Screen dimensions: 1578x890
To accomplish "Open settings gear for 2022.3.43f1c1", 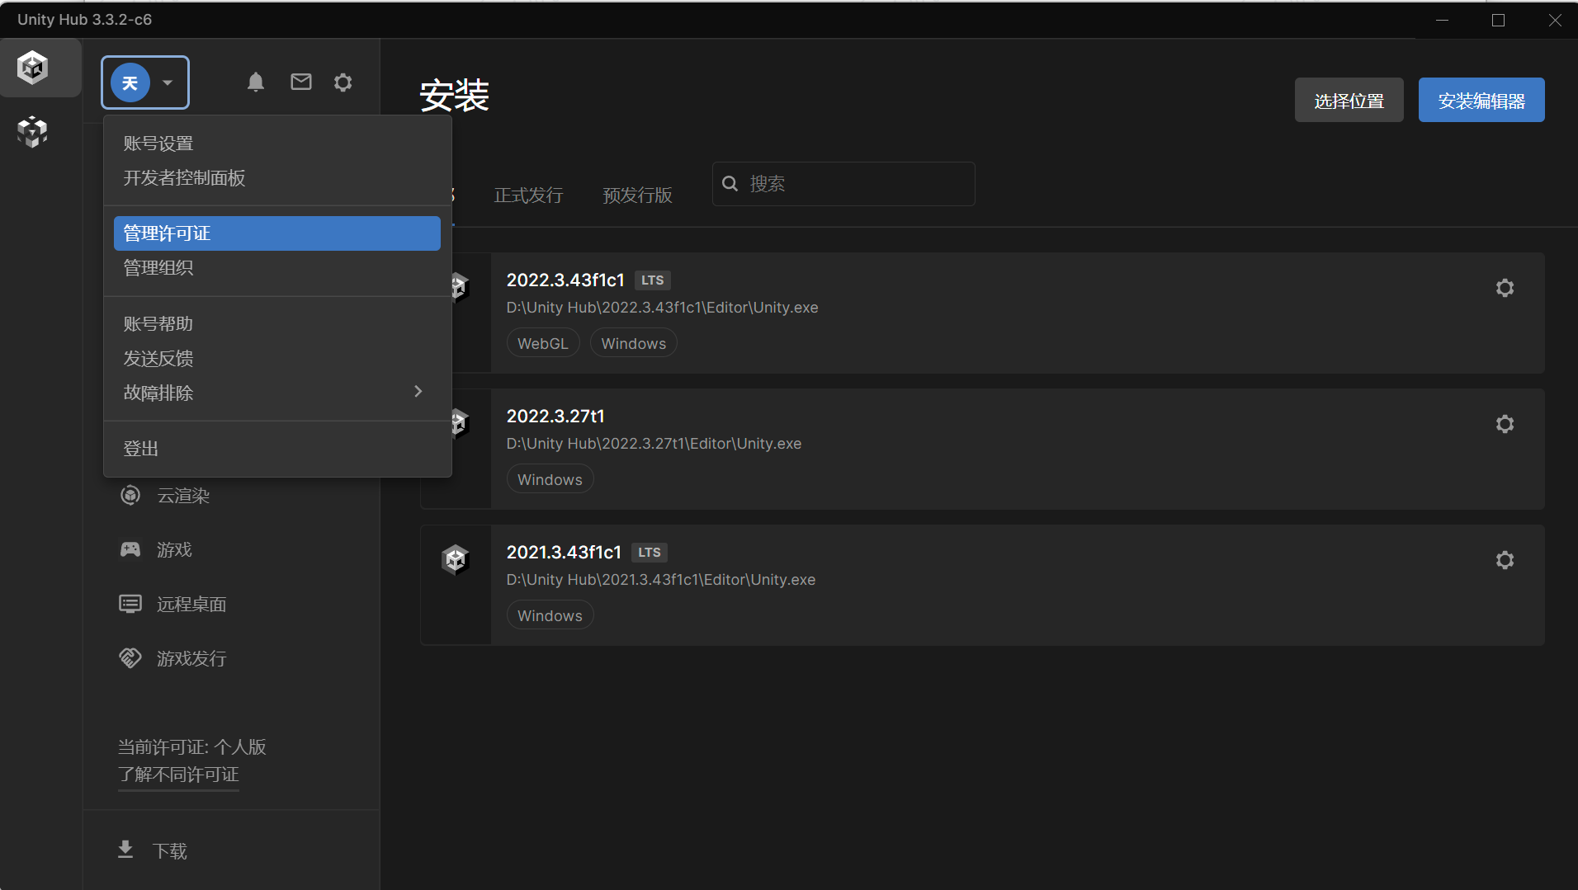I will 1505,288.
